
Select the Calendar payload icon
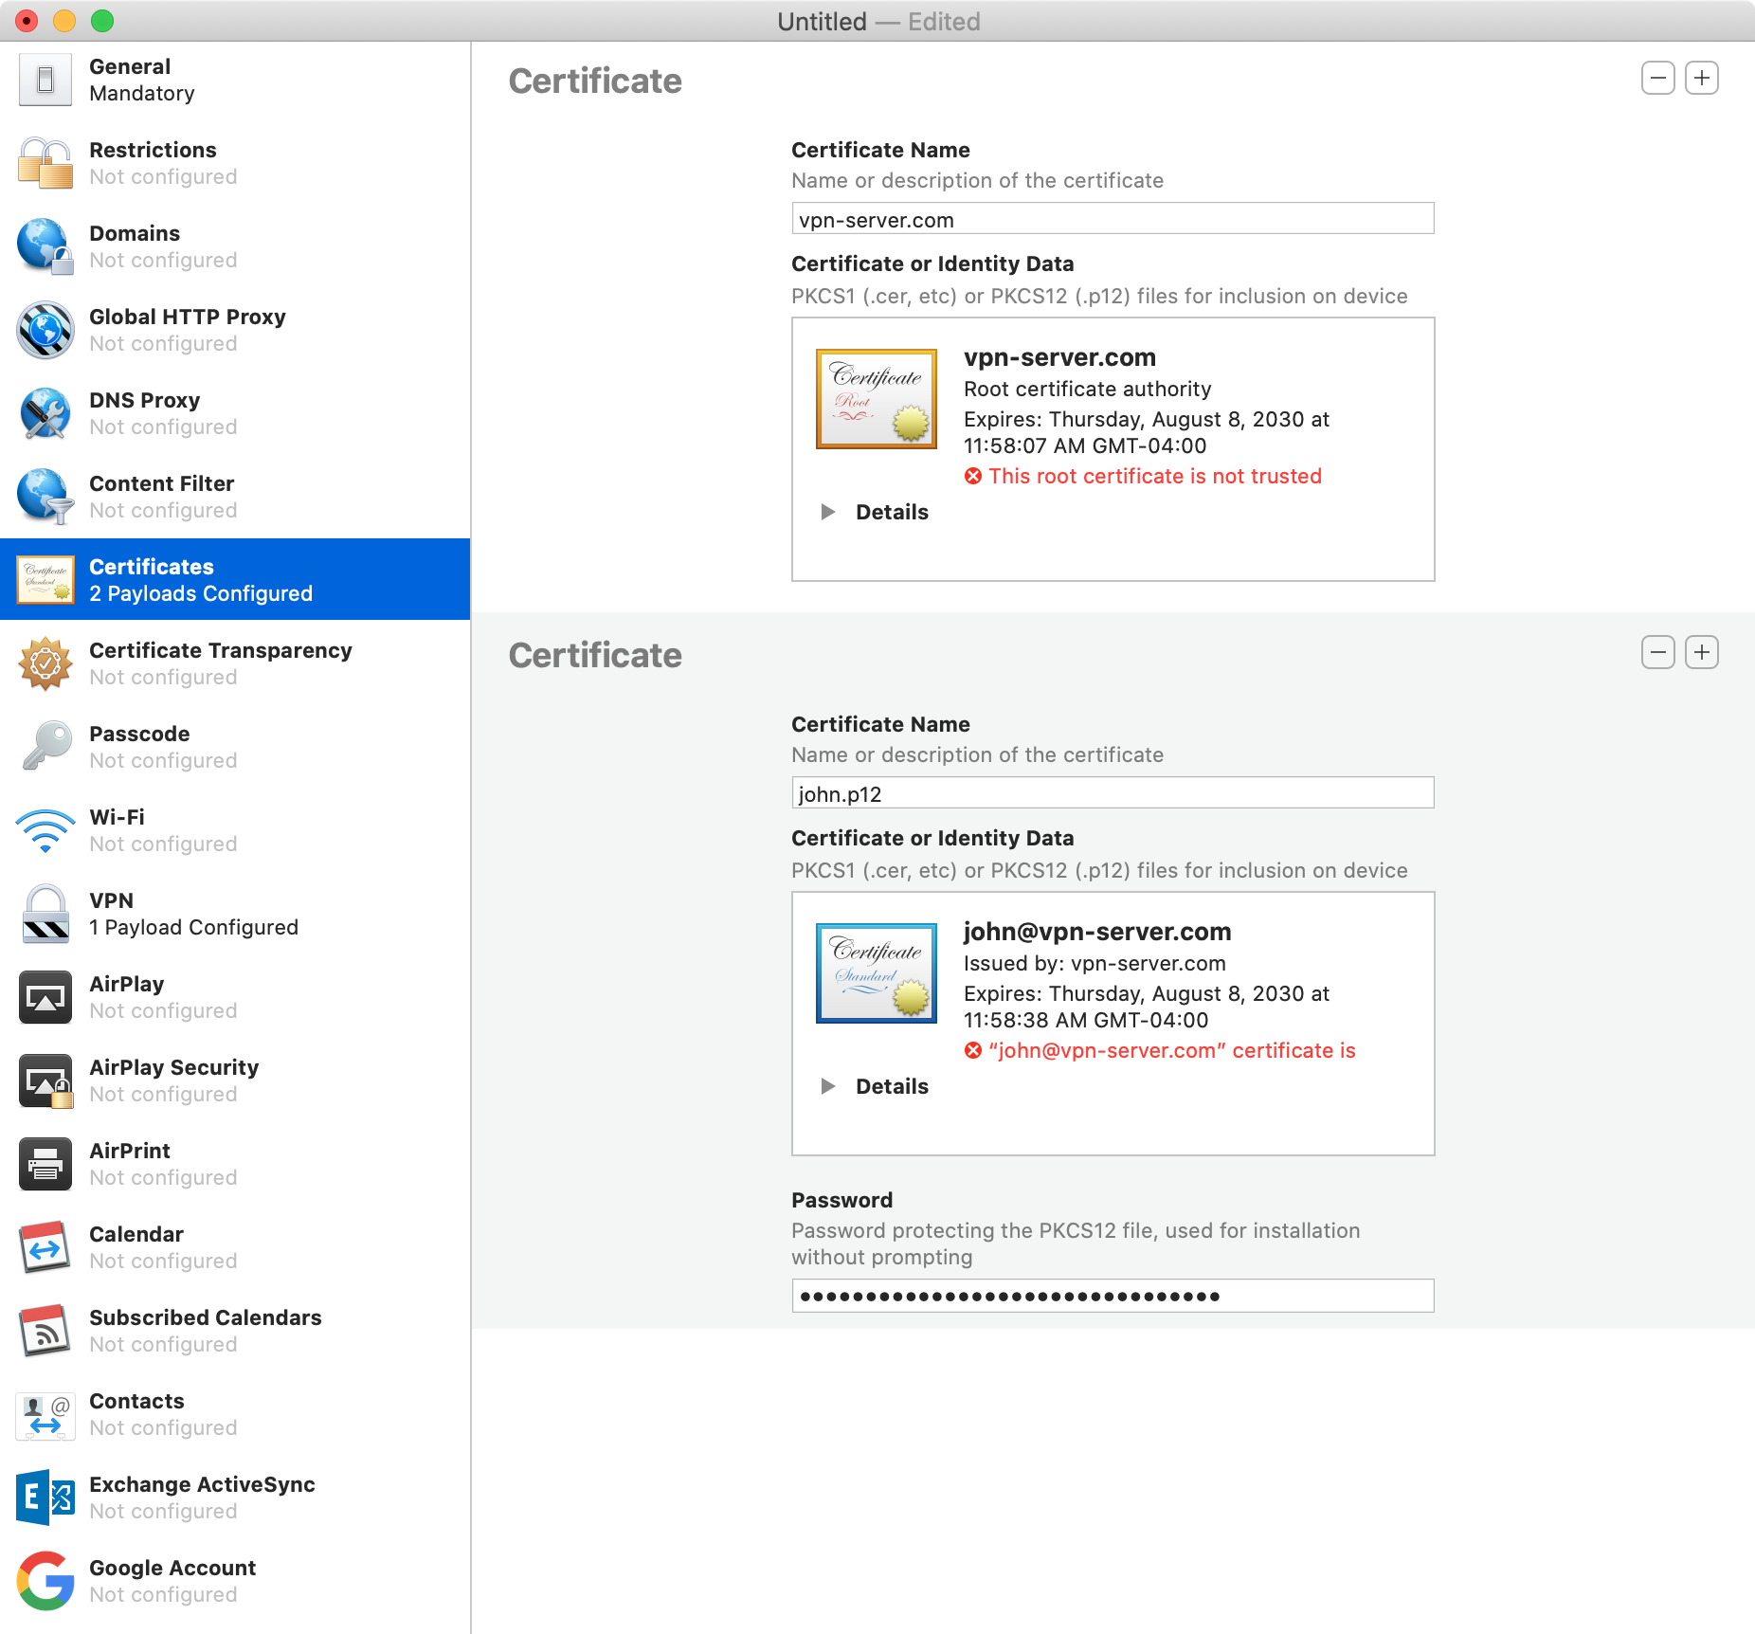coord(45,1247)
